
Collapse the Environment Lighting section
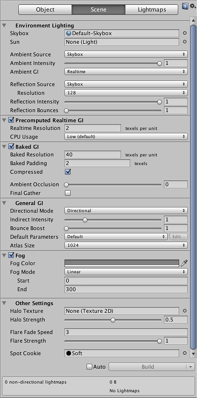[4, 26]
